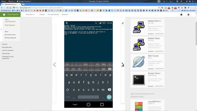Open the Chrome three-dot menu
Viewport: 197px width, 111px height.
(x=195, y=8)
